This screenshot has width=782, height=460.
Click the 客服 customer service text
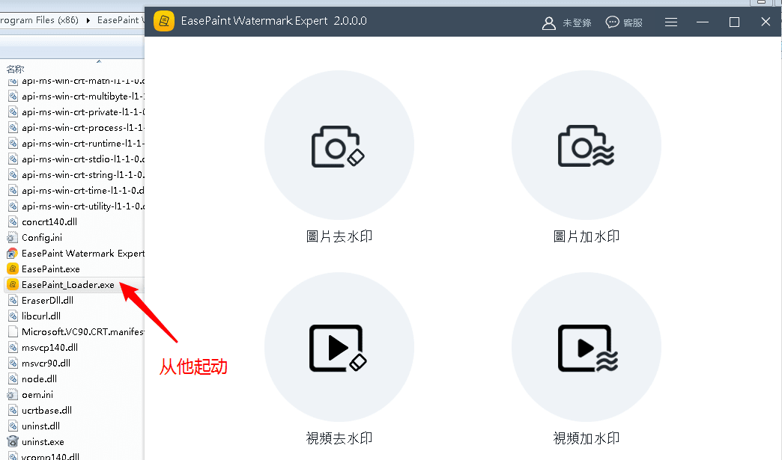[x=633, y=23]
